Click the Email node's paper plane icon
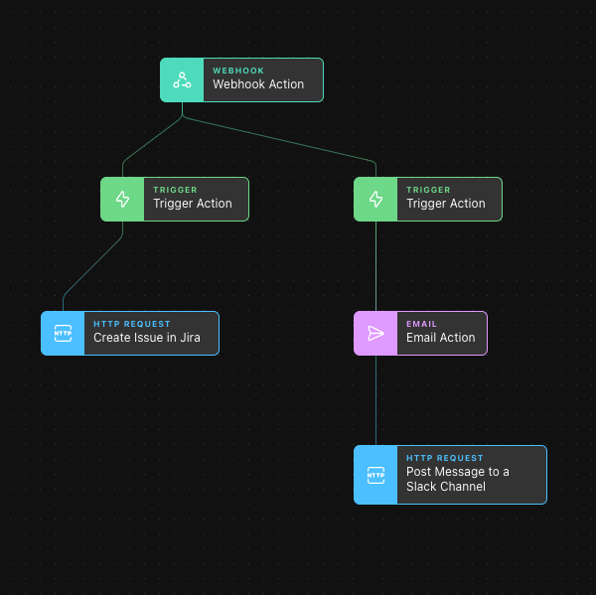This screenshot has width=596, height=595. (375, 334)
